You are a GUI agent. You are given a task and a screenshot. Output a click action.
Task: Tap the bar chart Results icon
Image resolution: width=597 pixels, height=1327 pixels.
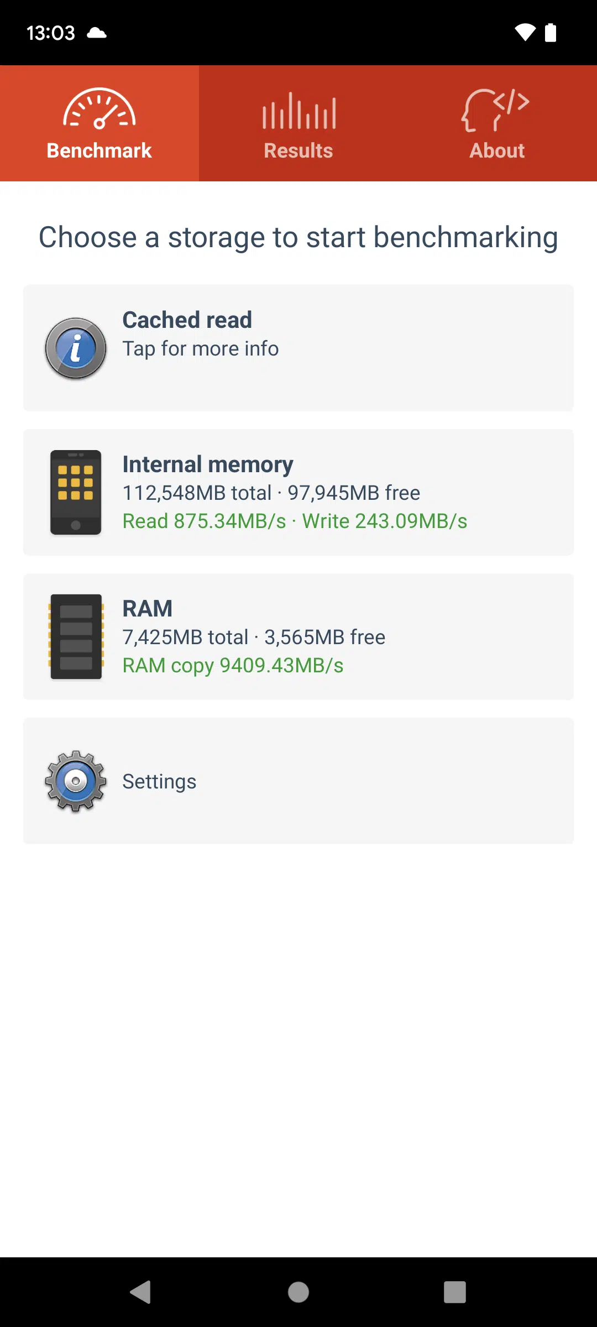(x=298, y=111)
